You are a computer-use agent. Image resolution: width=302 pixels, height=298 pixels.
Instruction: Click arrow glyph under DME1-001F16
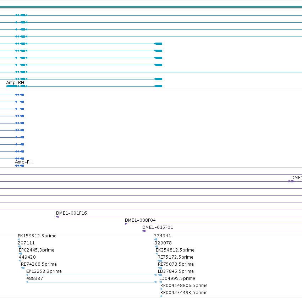click(x=57, y=217)
